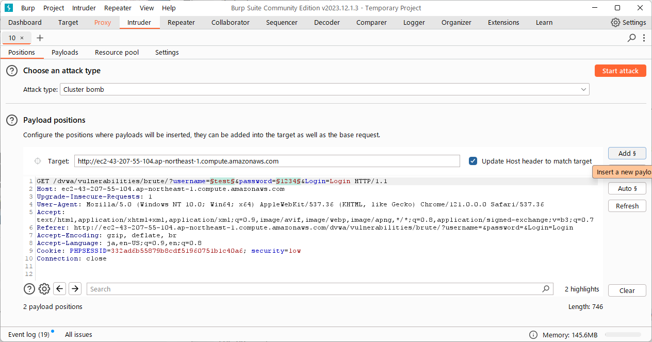Click the memory usage progress bar
Image resolution: width=652 pixels, height=342 pixels.
click(x=623, y=335)
